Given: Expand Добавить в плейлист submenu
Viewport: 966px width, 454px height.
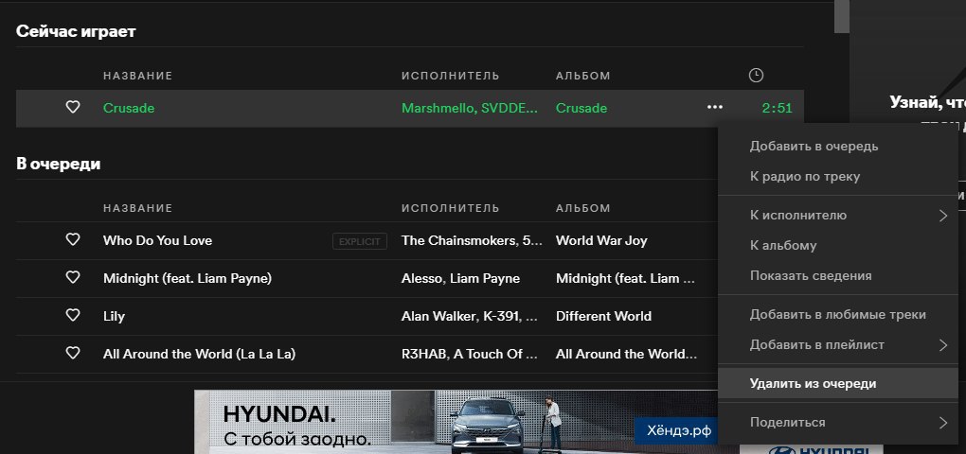Looking at the screenshot, I should pos(838,344).
